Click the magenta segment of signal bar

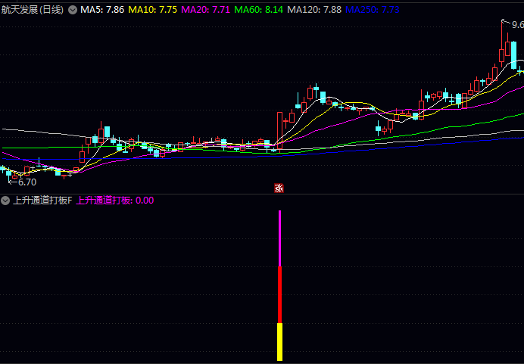279,238
